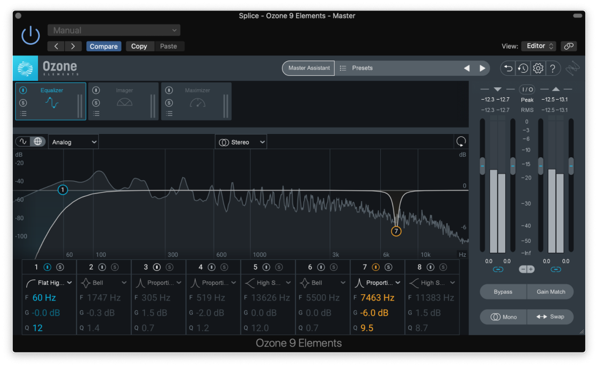This screenshot has height=367, width=598.
Task: Click the sidechain link icon beside Editor
Action: pyautogui.click(x=569, y=46)
